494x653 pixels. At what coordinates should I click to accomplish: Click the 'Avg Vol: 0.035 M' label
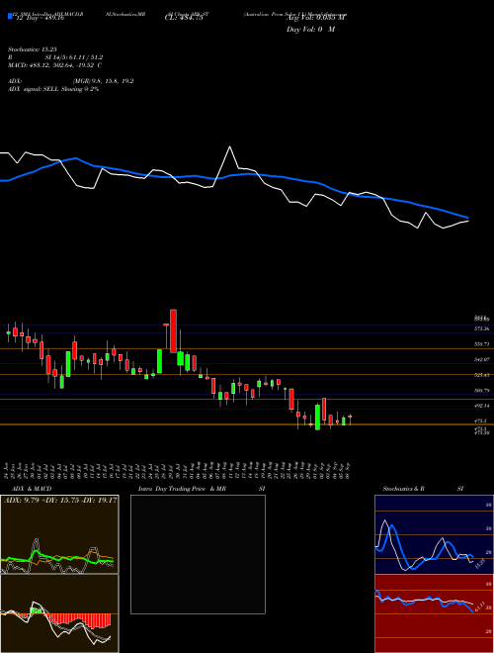317,18
